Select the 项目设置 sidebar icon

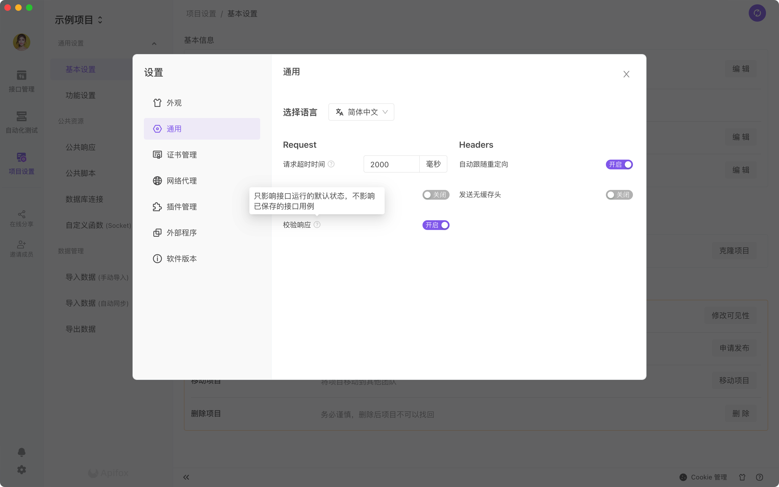pos(22,164)
